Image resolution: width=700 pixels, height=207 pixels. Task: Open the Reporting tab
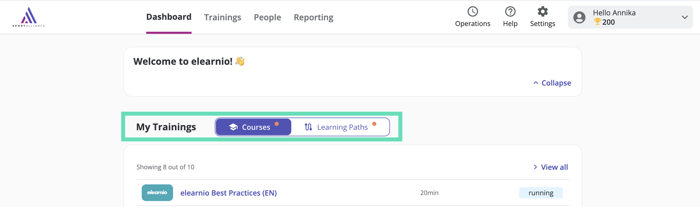313,17
